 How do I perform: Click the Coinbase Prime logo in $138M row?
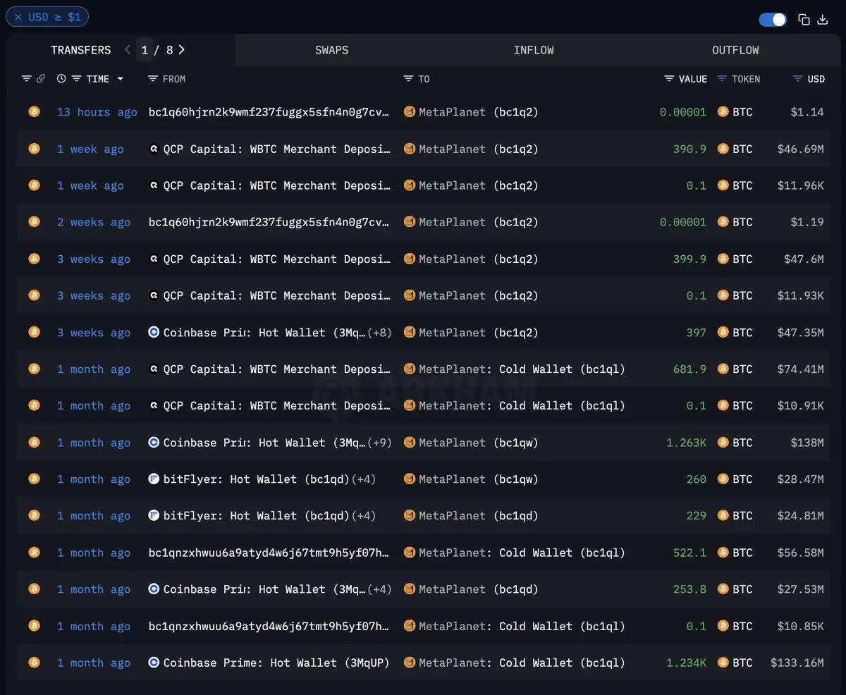[x=154, y=443]
